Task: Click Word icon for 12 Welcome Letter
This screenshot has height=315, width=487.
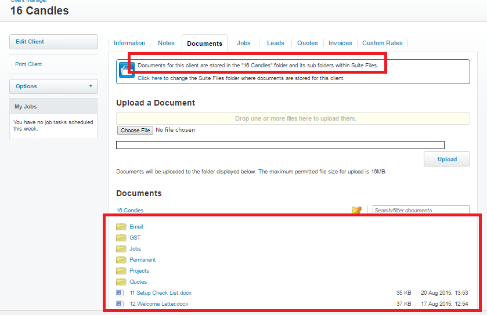Action: click(x=120, y=304)
